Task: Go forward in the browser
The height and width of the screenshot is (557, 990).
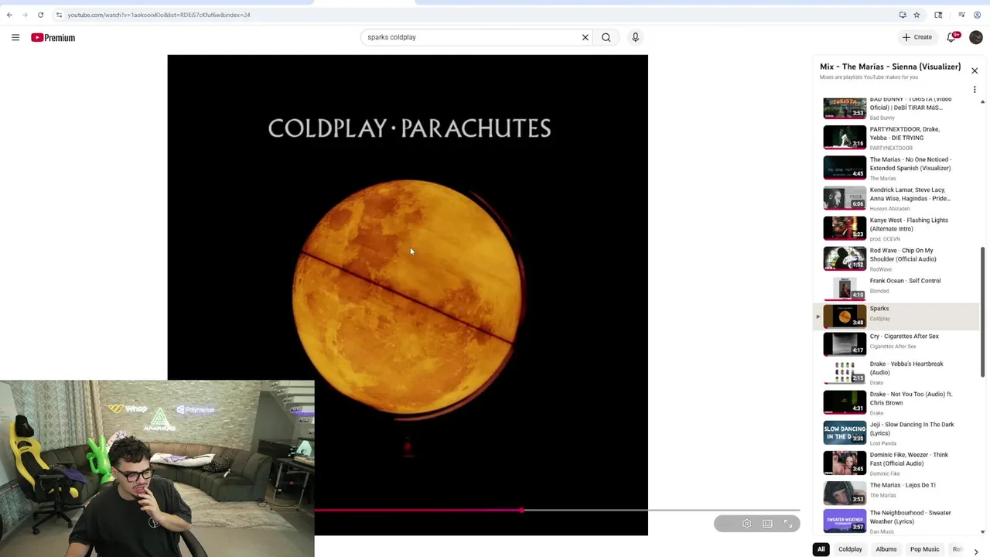Action: tap(25, 15)
